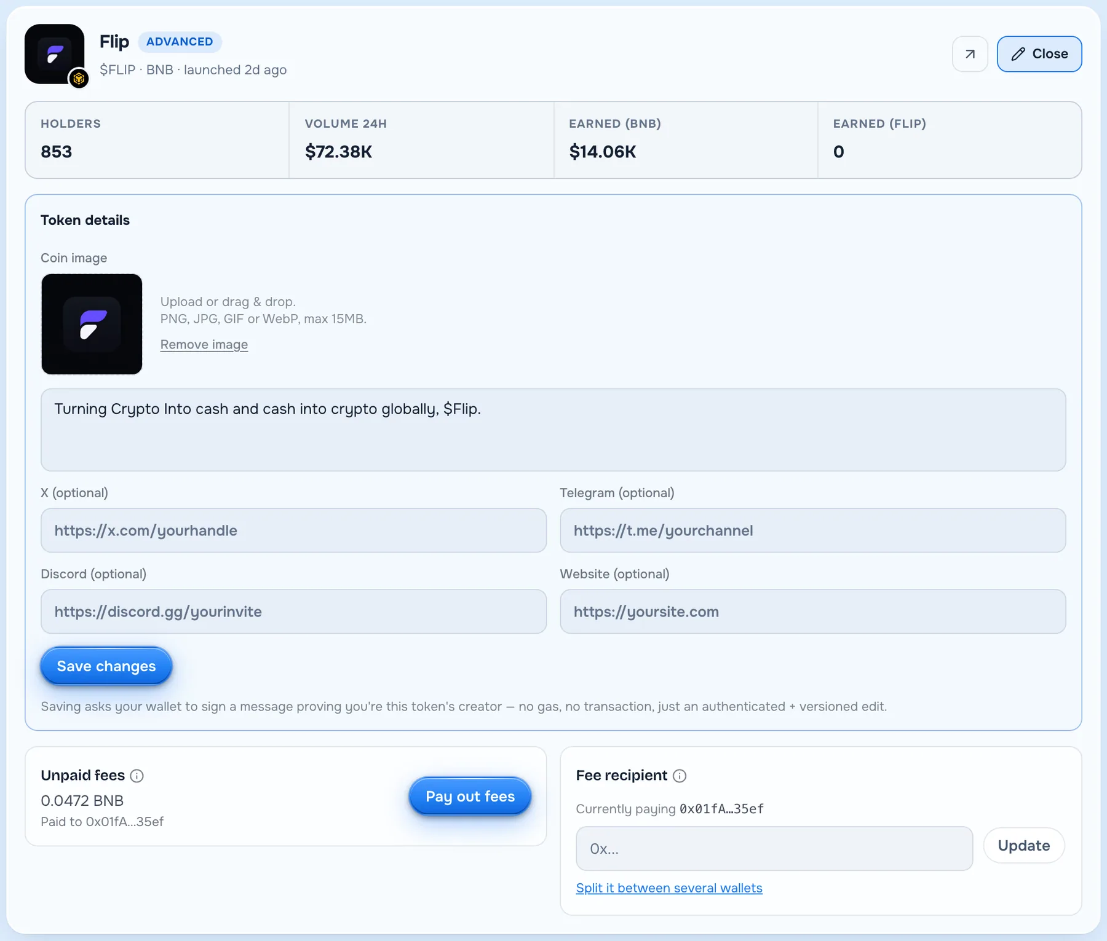Focus the token description text area
The height and width of the screenshot is (941, 1107).
[553, 430]
